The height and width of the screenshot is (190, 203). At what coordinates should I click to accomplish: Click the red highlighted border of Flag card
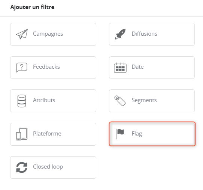point(152,122)
